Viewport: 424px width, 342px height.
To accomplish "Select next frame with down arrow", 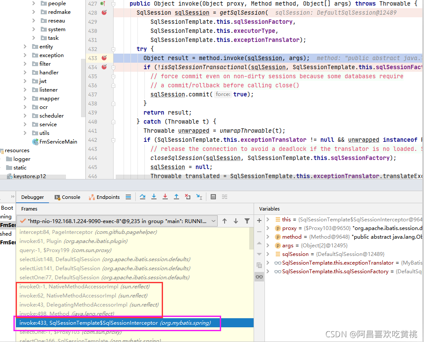I will tap(236, 221).
